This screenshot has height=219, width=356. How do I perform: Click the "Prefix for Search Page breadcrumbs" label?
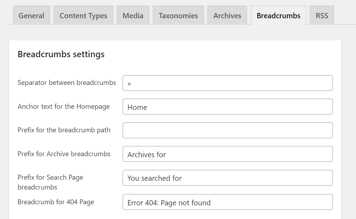[x=50, y=182]
